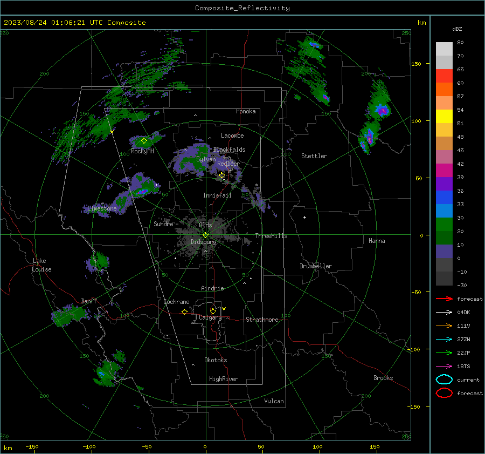Image resolution: width=485 pixels, height=454 pixels.
Task: Click the cyan current ellipse legend icon
Action: [444, 380]
